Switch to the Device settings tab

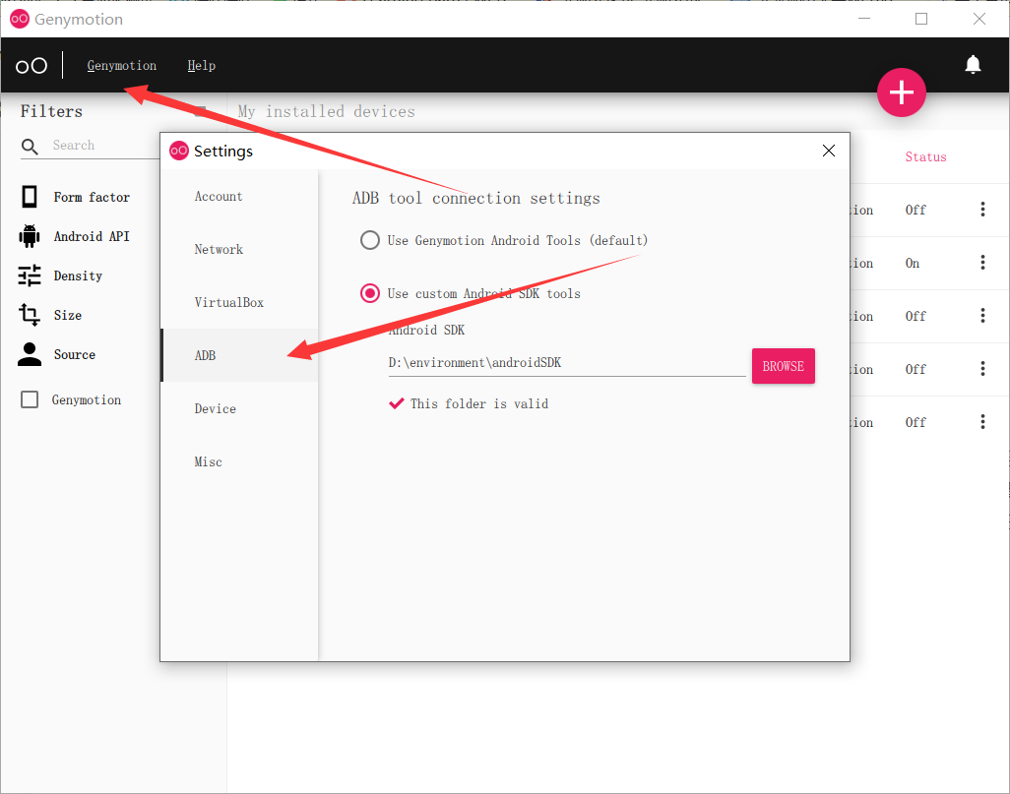tap(239, 408)
